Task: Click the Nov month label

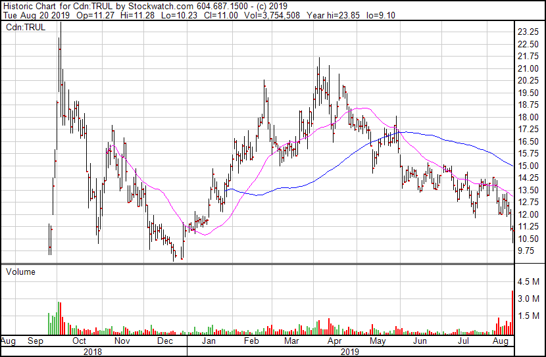Action: [122, 341]
